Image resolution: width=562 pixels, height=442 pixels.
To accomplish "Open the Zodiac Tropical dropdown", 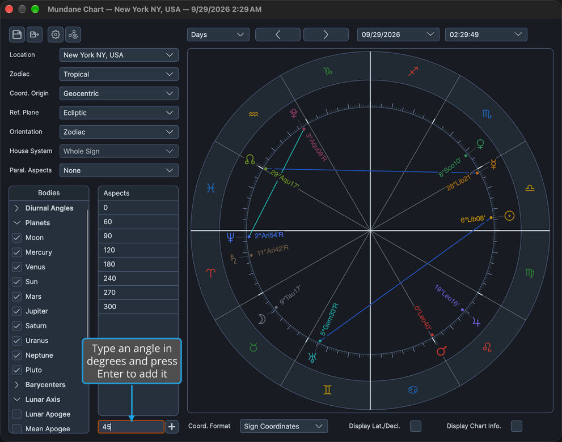I will click(x=119, y=74).
